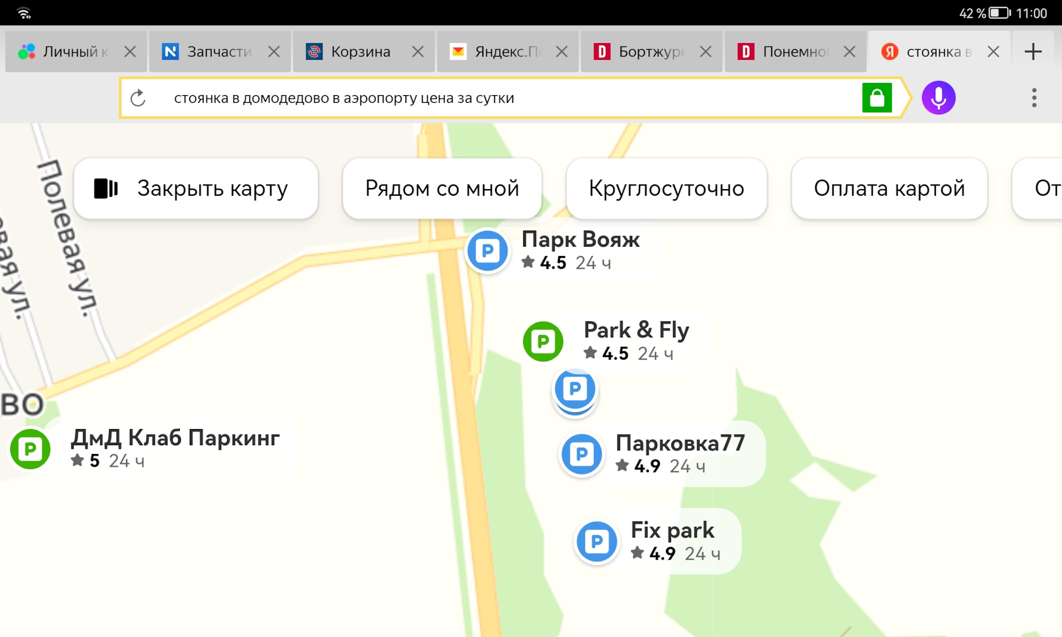Tap the Полевая ул. street label

[x=68, y=239]
